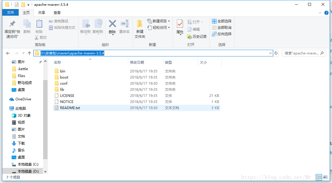Open the New item menu
Viewport: 332px width, 183px height.
[158, 21]
